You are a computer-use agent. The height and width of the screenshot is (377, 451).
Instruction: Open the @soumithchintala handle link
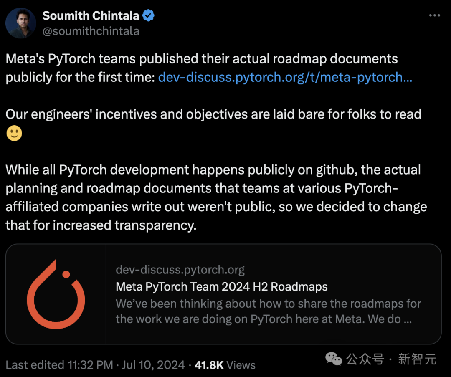tap(91, 31)
